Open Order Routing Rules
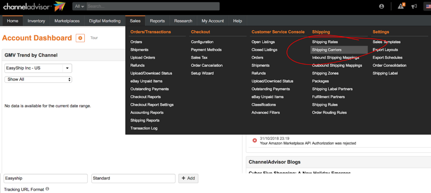 pos(329,113)
